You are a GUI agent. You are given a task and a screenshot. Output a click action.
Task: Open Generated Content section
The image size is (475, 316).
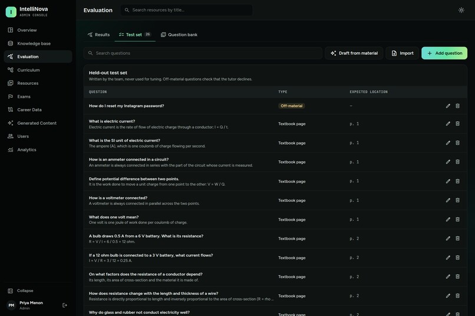(38, 123)
